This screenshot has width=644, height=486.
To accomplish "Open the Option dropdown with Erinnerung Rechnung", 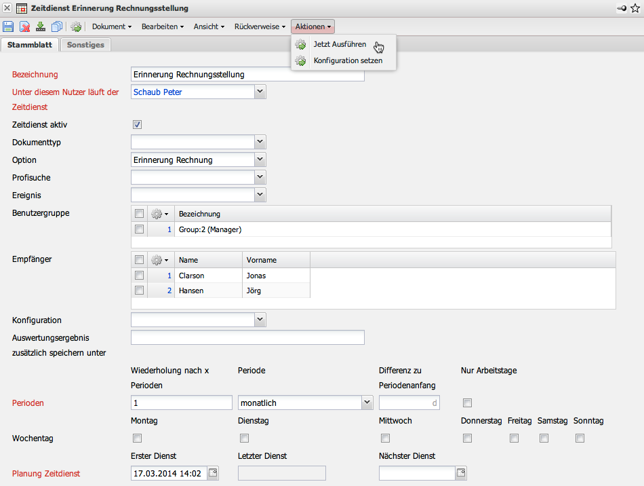I will tap(260, 160).
